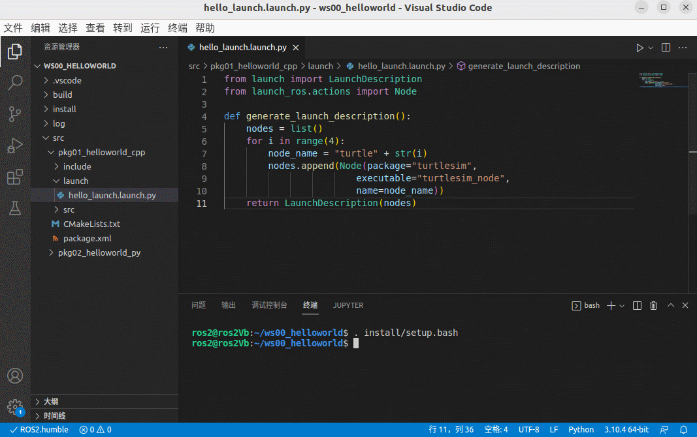Screen dimensions: 697x437
Task: Open the Testing flask icon
Action: click(15, 209)
